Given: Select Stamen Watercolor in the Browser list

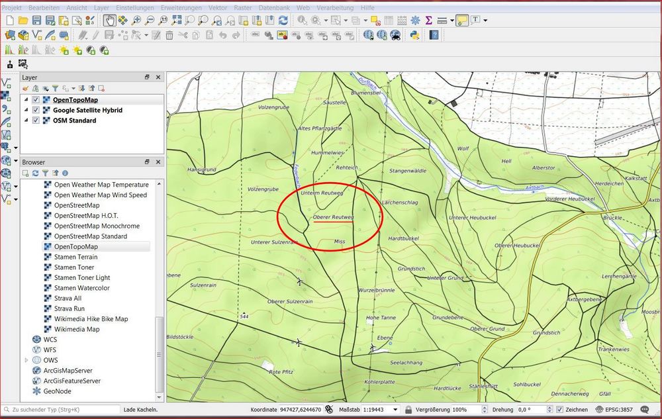Looking at the screenshot, I should point(81,288).
